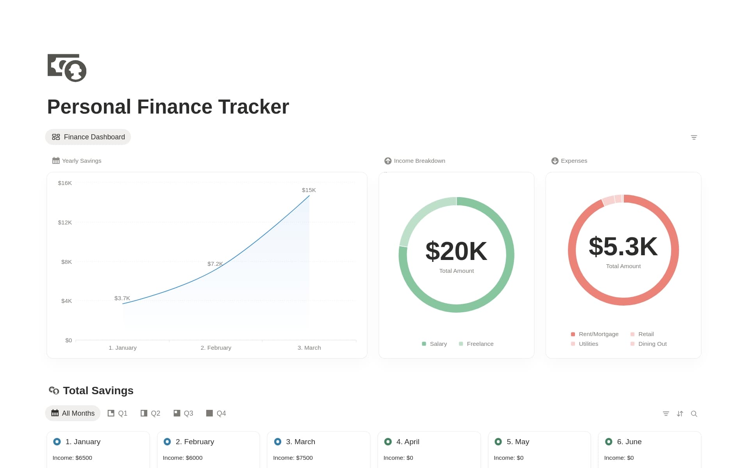750x468 pixels.
Task: Click the Total Savings filter icon
Action: 666,414
